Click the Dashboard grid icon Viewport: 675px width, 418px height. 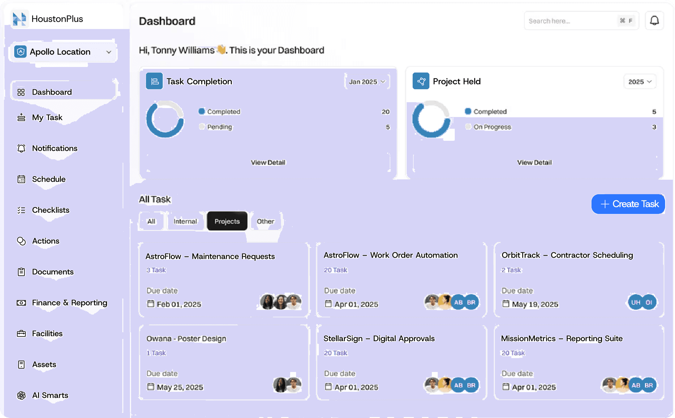[21, 92]
